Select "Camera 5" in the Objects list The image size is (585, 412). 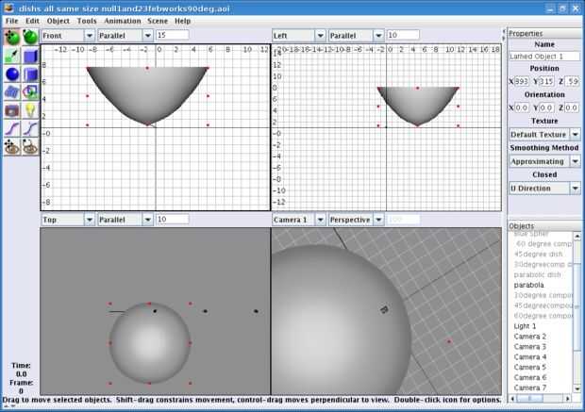click(529, 367)
